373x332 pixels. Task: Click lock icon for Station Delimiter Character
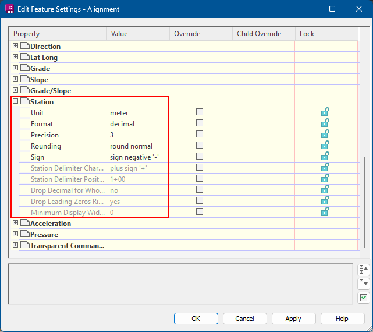pyautogui.click(x=325, y=167)
